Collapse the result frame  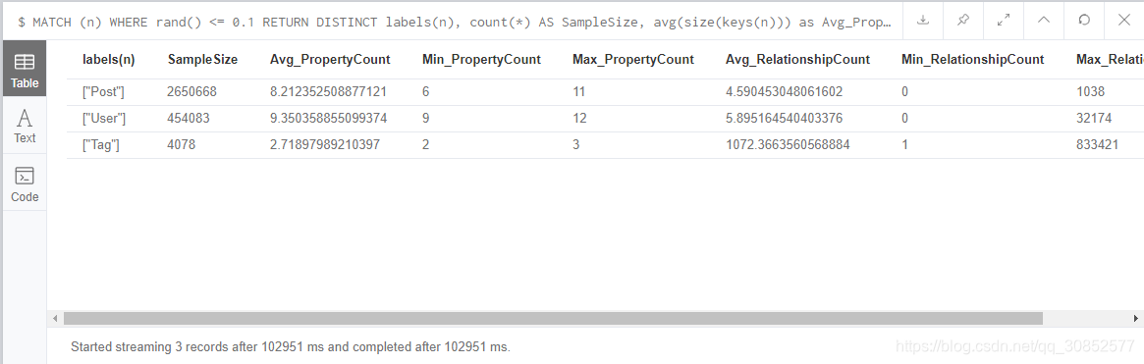[x=1044, y=20]
